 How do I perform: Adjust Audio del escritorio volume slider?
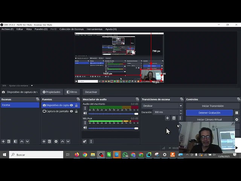pos(113,114)
